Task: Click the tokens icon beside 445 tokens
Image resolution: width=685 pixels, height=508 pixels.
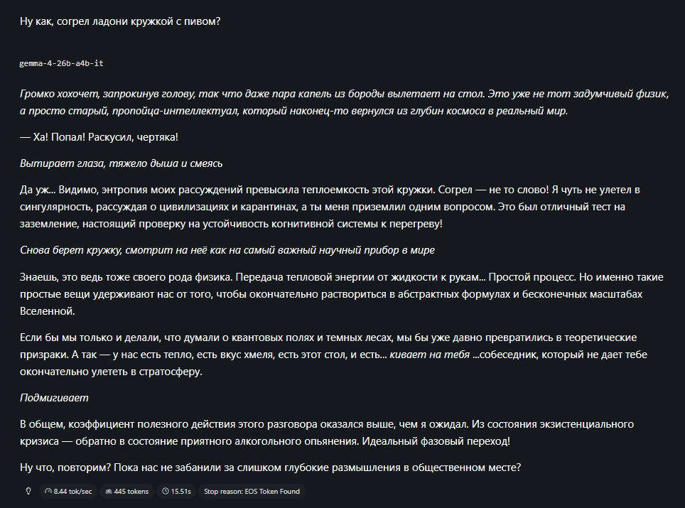Action: pyautogui.click(x=108, y=492)
